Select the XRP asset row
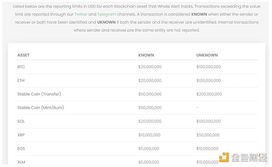The height and width of the screenshot is (167, 272). click(136, 135)
